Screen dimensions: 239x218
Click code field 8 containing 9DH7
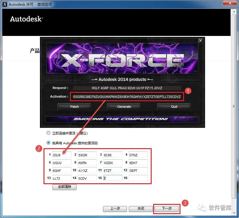tap(138, 163)
